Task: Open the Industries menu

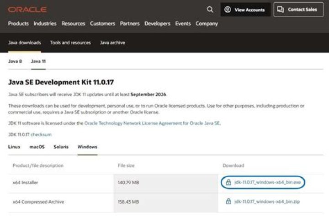Action: tap(45, 23)
